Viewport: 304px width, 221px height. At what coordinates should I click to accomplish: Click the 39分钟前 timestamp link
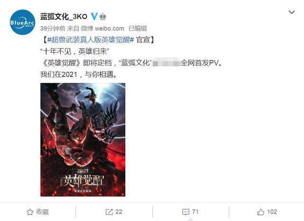coord(53,29)
